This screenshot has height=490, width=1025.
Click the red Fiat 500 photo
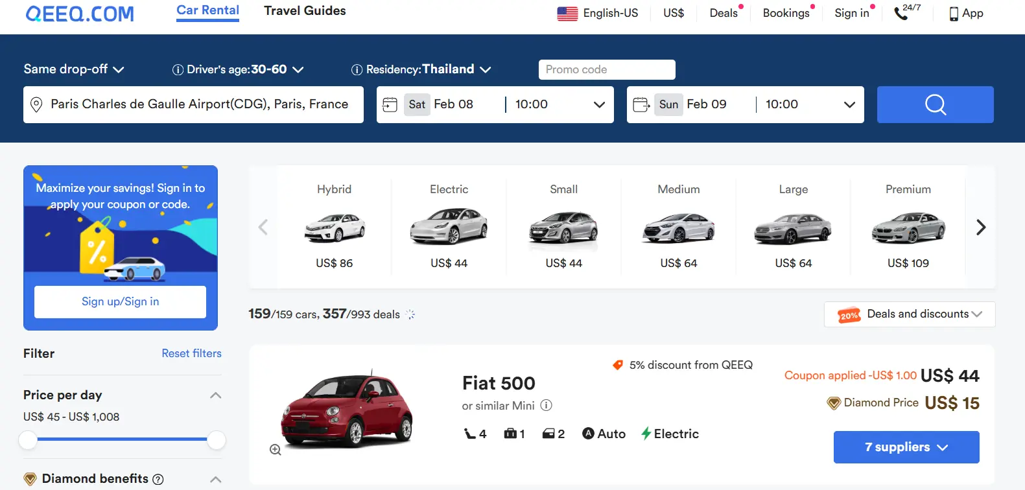click(348, 410)
